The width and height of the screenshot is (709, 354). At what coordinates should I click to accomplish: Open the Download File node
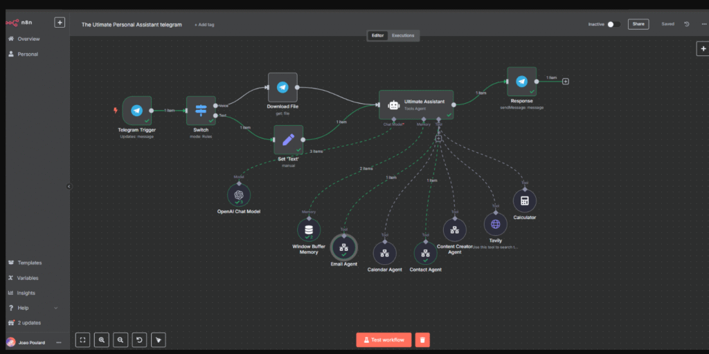point(282,88)
